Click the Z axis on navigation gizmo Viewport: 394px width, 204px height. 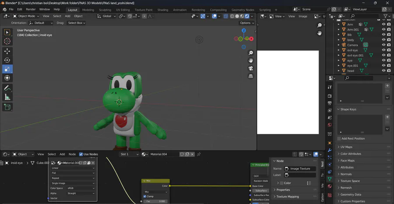pyautogui.click(x=243, y=30)
